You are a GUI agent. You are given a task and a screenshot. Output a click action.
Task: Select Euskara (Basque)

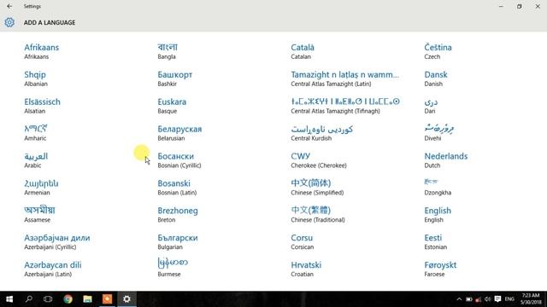pyautogui.click(x=172, y=106)
